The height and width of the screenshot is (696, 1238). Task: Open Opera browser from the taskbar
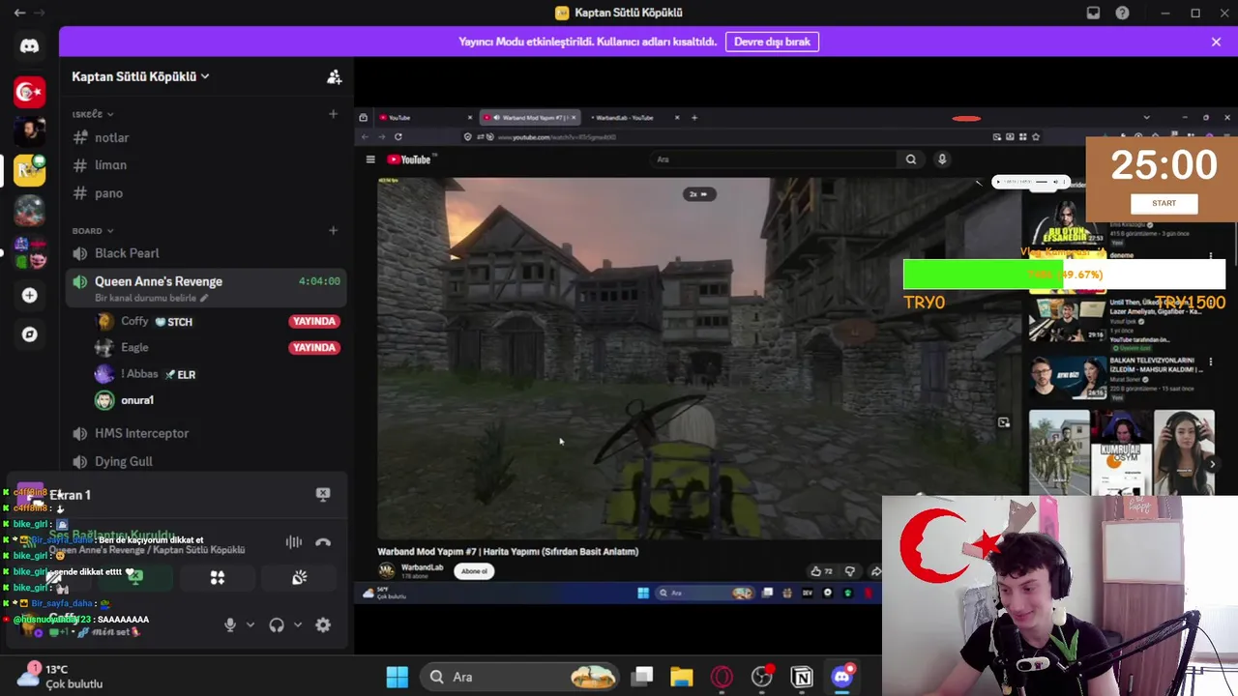click(x=722, y=677)
